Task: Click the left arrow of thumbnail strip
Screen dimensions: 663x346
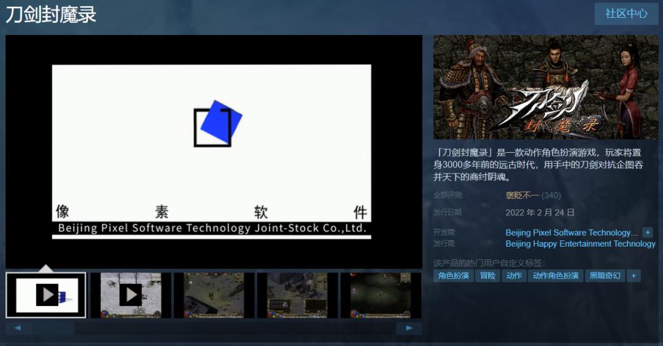Action: coord(18,328)
